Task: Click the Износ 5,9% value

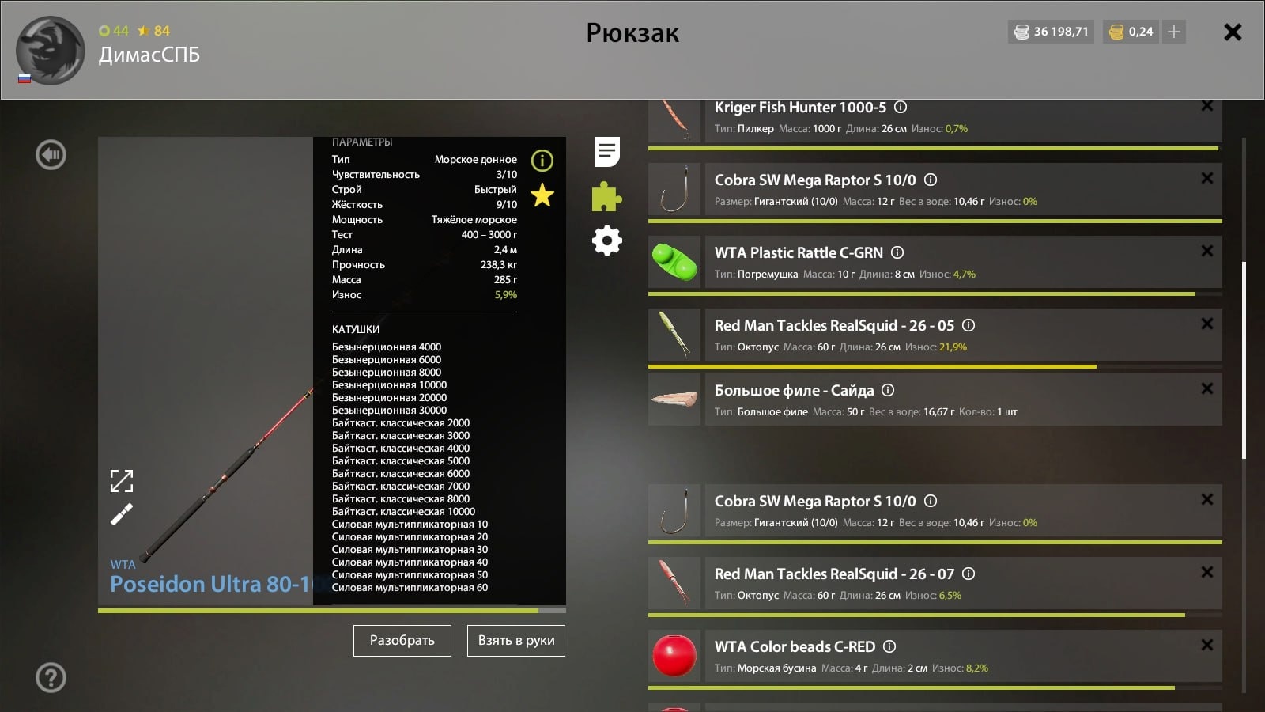Action: [506, 295]
